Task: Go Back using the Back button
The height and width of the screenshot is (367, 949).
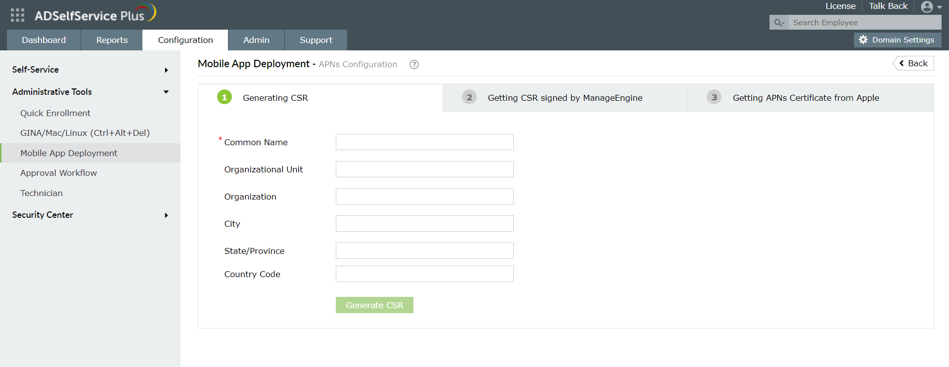Action: (x=913, y=63)
